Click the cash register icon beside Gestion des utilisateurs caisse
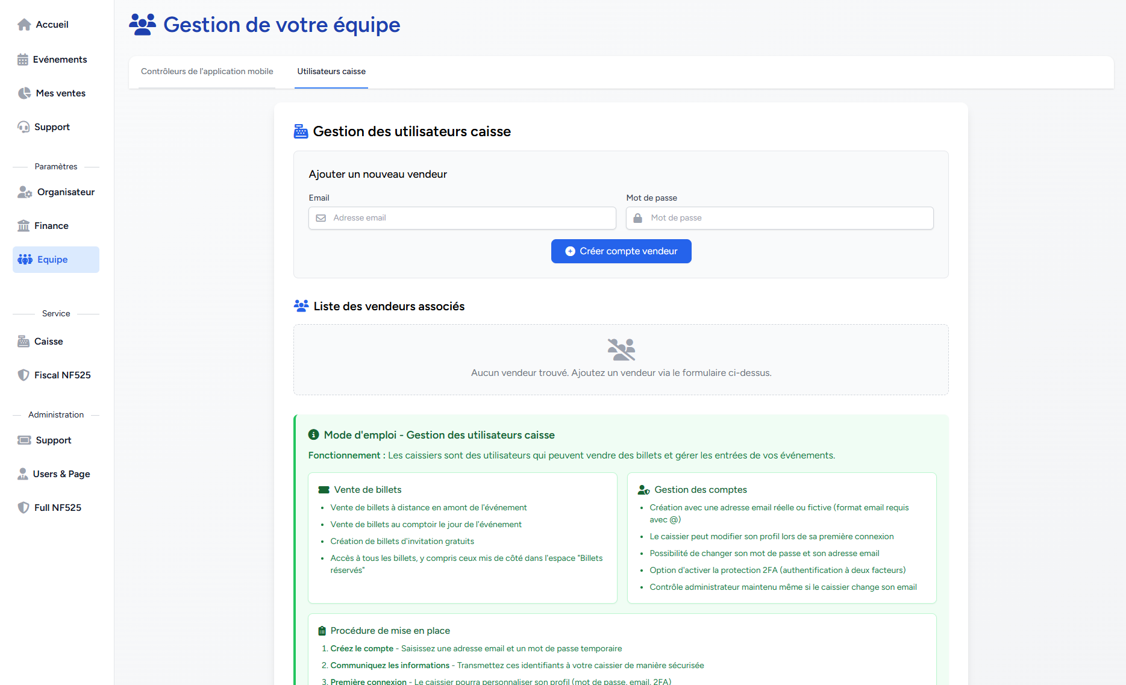This screenshot has height=685, width=1126. pos(301,131)
